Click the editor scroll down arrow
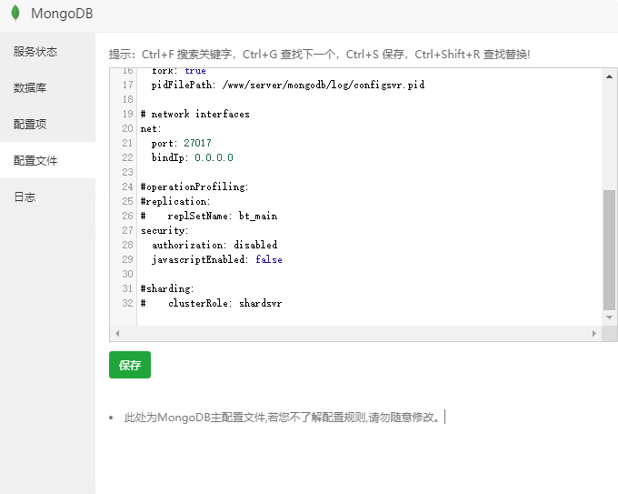The width and height of the screenshot is (618, 494). tap(609, 318)
